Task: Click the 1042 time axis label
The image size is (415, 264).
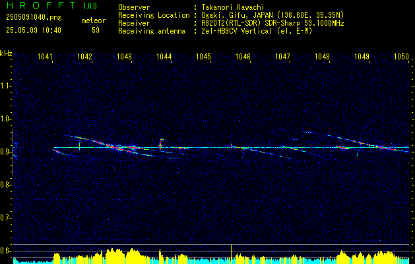Action: pyautogui.click(x=84, y=56)
